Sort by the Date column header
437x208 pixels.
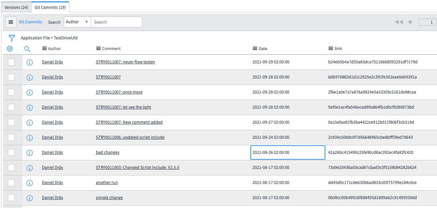click(263, 49)
